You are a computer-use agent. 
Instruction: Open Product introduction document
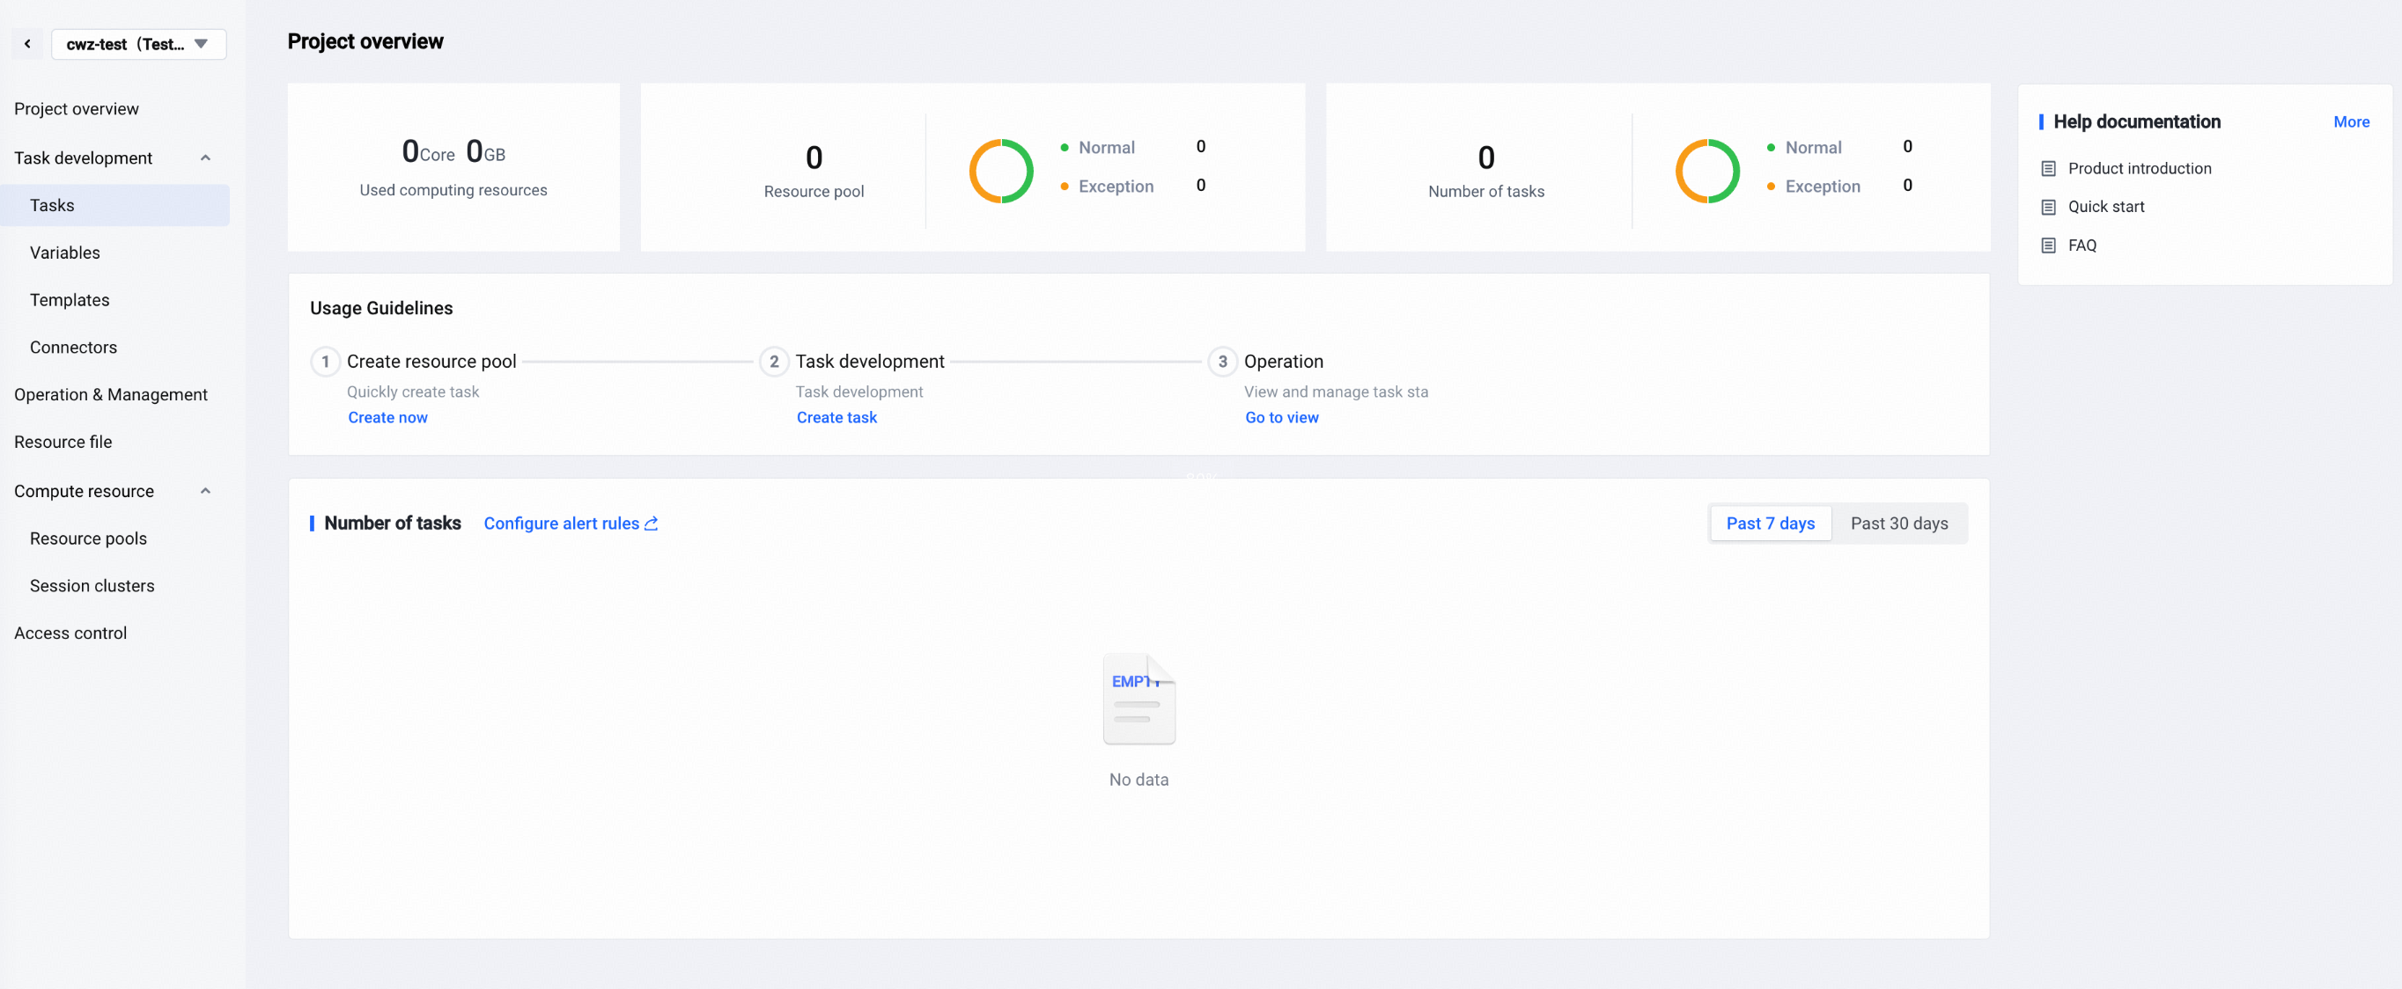[x=2139, y=169]
